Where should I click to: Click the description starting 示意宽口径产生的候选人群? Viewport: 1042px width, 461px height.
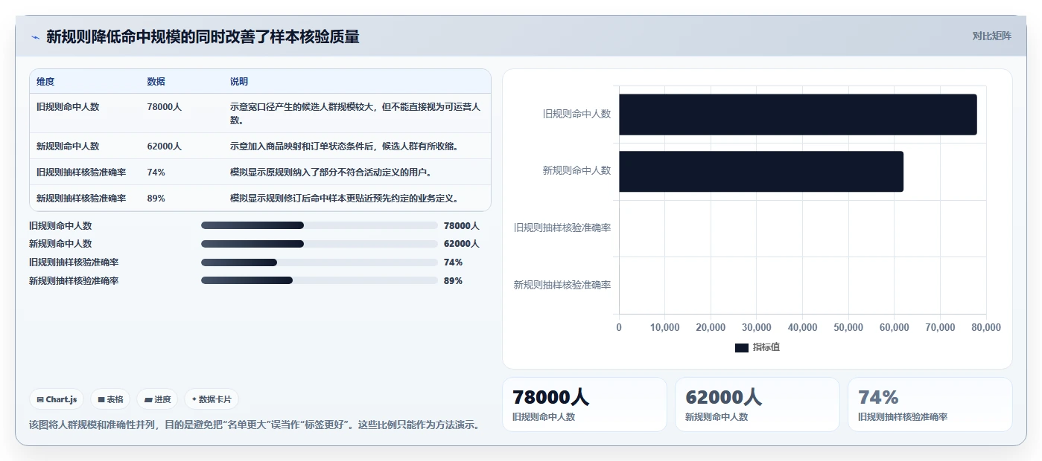(355, 113)
